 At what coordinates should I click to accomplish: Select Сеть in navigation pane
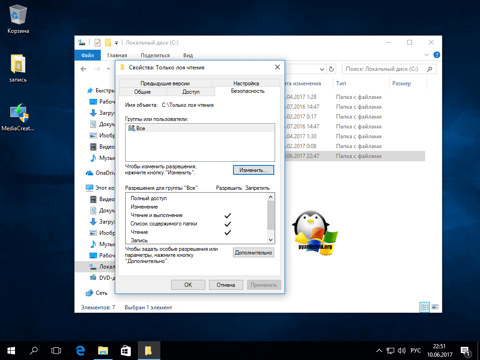97,293
